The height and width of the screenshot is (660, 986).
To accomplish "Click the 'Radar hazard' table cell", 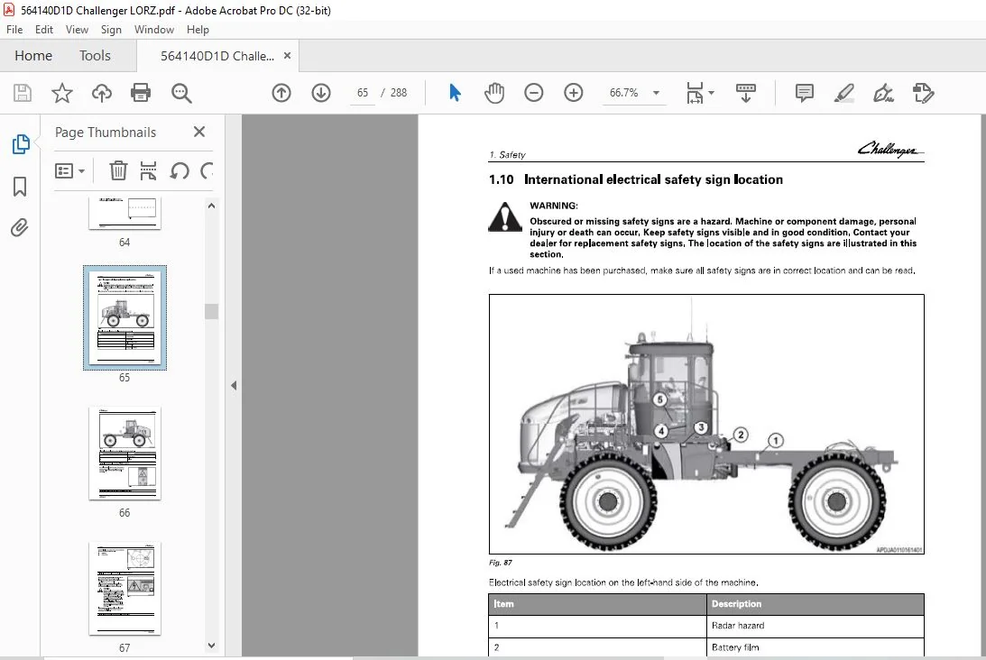I will 815,626.
